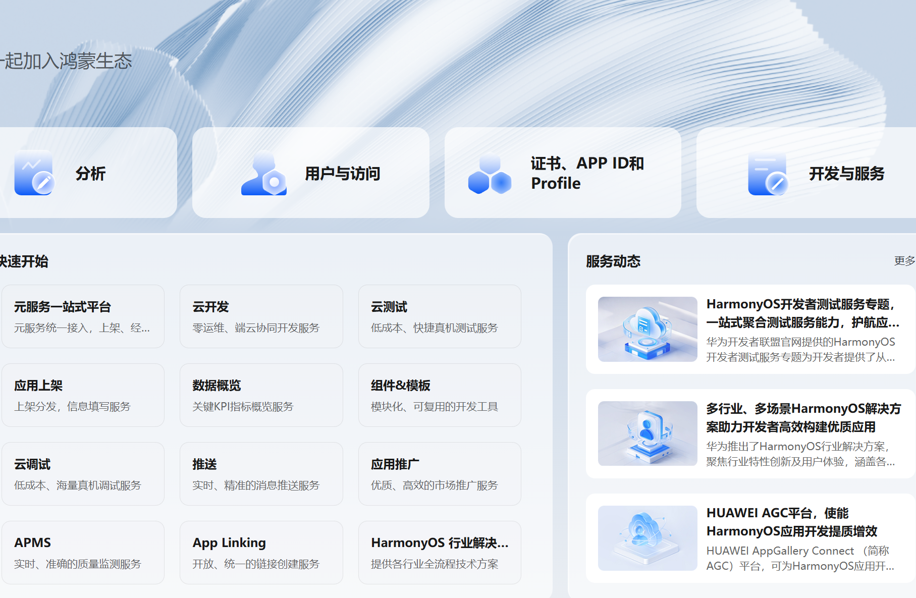Viewport: 916px width, 598px height.
Task: Click text 优质、高效的市场推广服务
Action: (435, 485)
